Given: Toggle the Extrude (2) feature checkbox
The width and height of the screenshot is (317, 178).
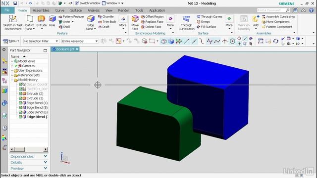Looking at the screenshot, I should pyautogui.click(x=20, y=93).
